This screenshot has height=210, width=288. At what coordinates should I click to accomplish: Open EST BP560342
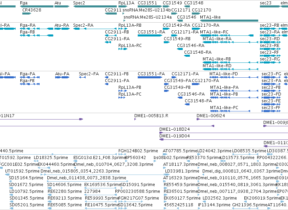coord(126,161)
